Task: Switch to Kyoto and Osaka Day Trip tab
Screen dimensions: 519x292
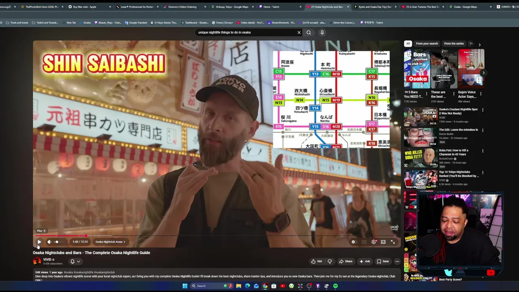Action: pos(375,7)
